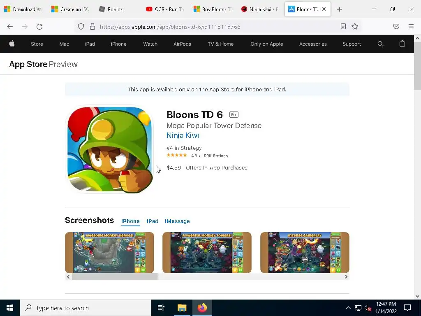The width and height of the screenshot is (421, 316).
Task: Switch to the Buy Bloons tab
Action: point(213,9)
